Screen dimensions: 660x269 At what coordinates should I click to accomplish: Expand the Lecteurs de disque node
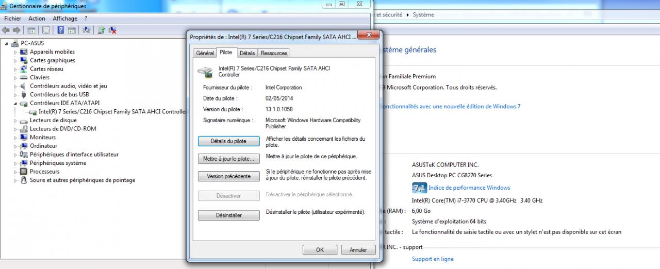pos(15,120)
